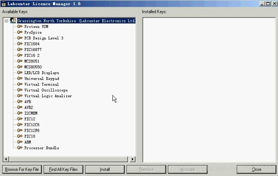The height and width of the screenshot is (176, 278).
Task: Click the padlock icon in the title bar
Action: [3, 3]
